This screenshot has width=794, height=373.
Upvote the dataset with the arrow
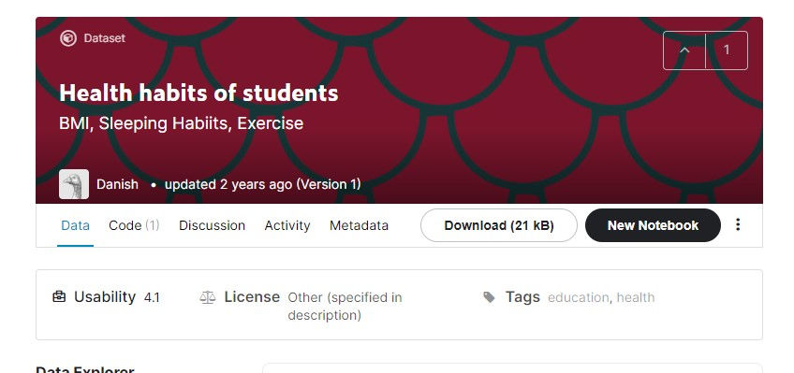coord(684,50)
